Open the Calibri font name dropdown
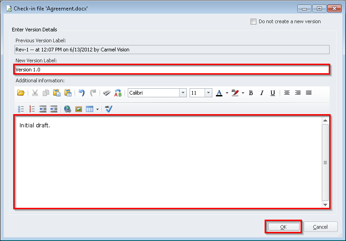 [x=183, y=93]
